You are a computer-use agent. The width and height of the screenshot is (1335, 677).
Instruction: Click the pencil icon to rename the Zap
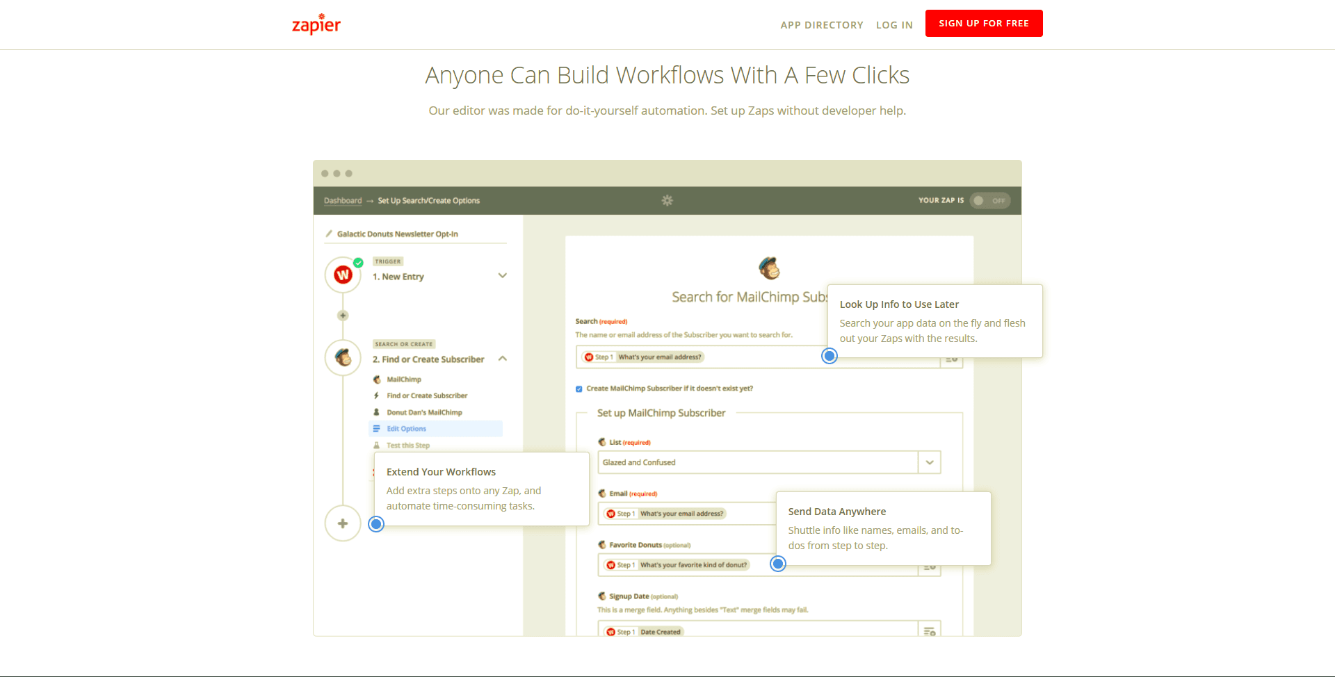coord(329,234)
